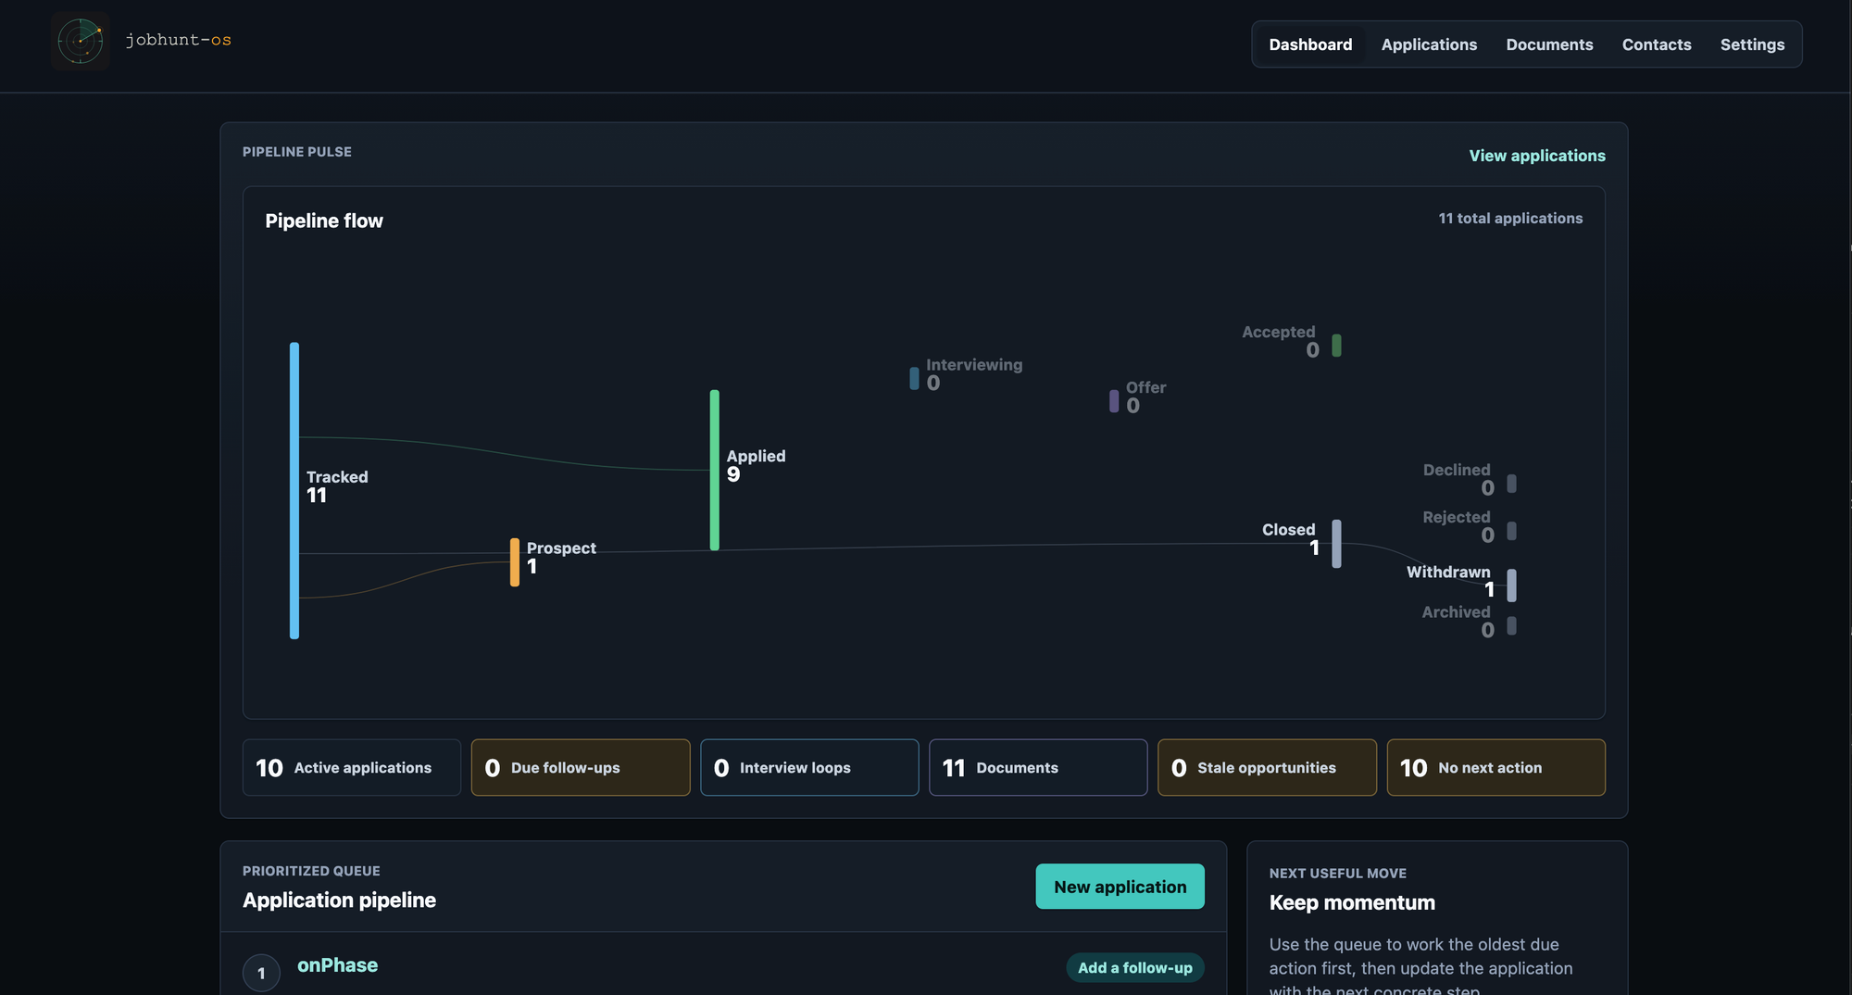Screen dimensions: 1852x995
Task: Click the jobhunt-os radar logo icon
Action: point(81,41)
